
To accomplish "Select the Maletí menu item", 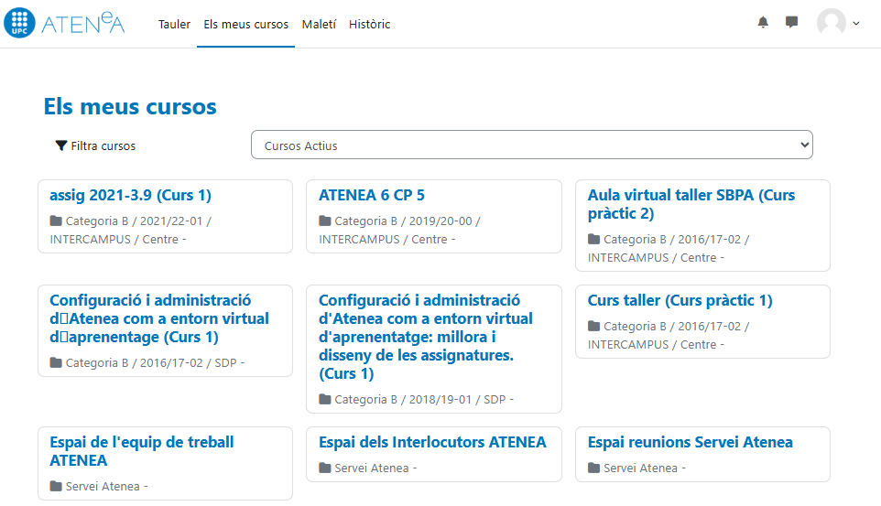I will point(319,25).
